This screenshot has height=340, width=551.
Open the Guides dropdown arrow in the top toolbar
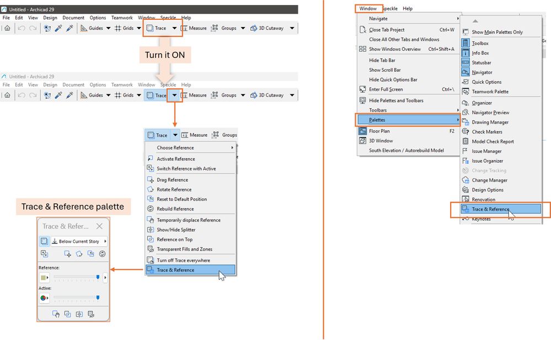(108, 28)
